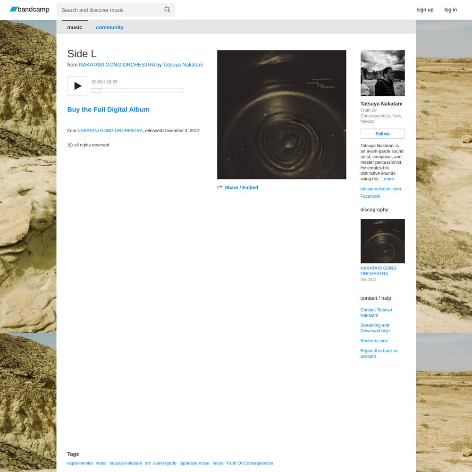
Task: Select the avant garde tag
Action: (x=165, y=464)
